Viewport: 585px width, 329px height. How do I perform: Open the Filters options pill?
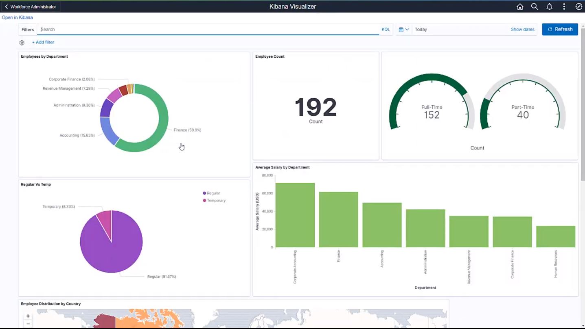pos(27,29)
